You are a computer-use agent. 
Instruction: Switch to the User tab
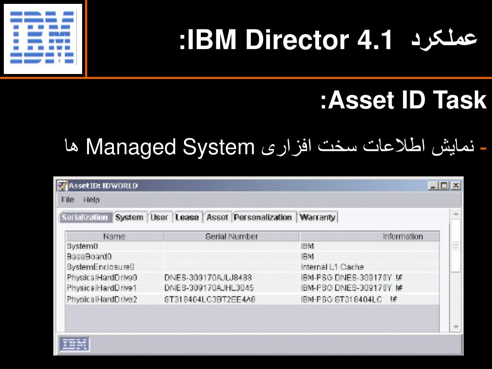[x=160, y=217]
